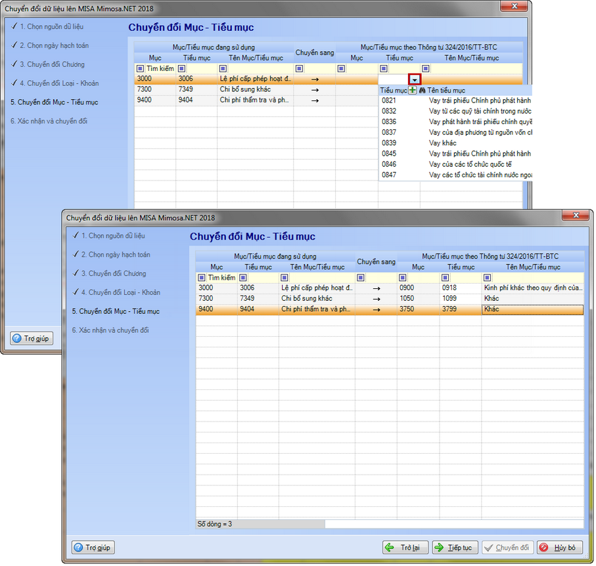Close the front MISA Mimosa.NET 2018 window
This screenshot has width=596, height=566.
coord(576,215)
